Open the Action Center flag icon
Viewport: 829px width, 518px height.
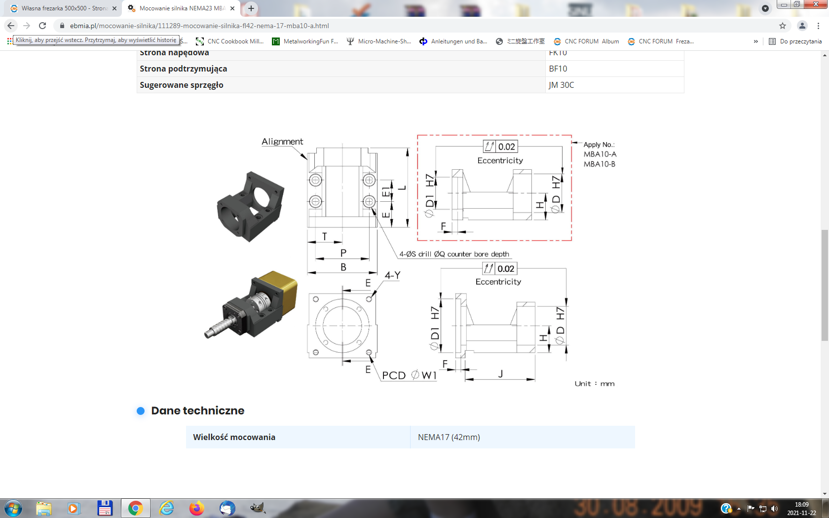751,508
